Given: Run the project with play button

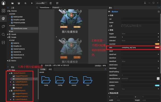Looking at the screenshot, I should (x=32, y=3).
